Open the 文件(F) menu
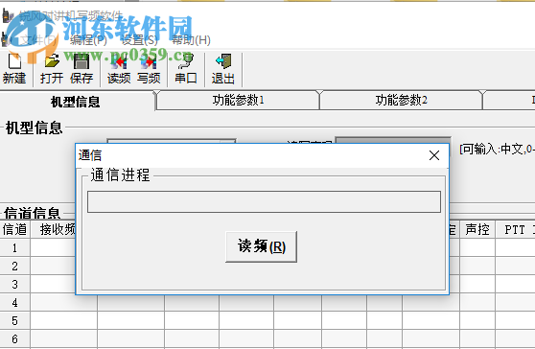This screenshot has height=349, width=535. coord(38,40)
